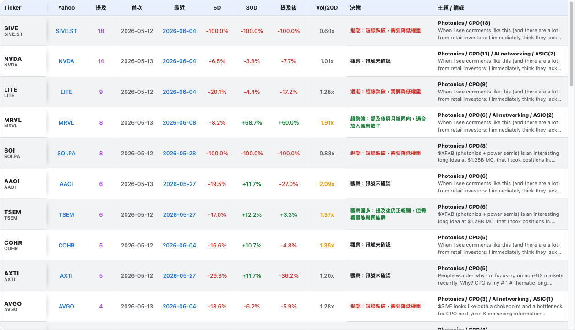
Task: Click the 最近 column header
Action: (179, 8)
